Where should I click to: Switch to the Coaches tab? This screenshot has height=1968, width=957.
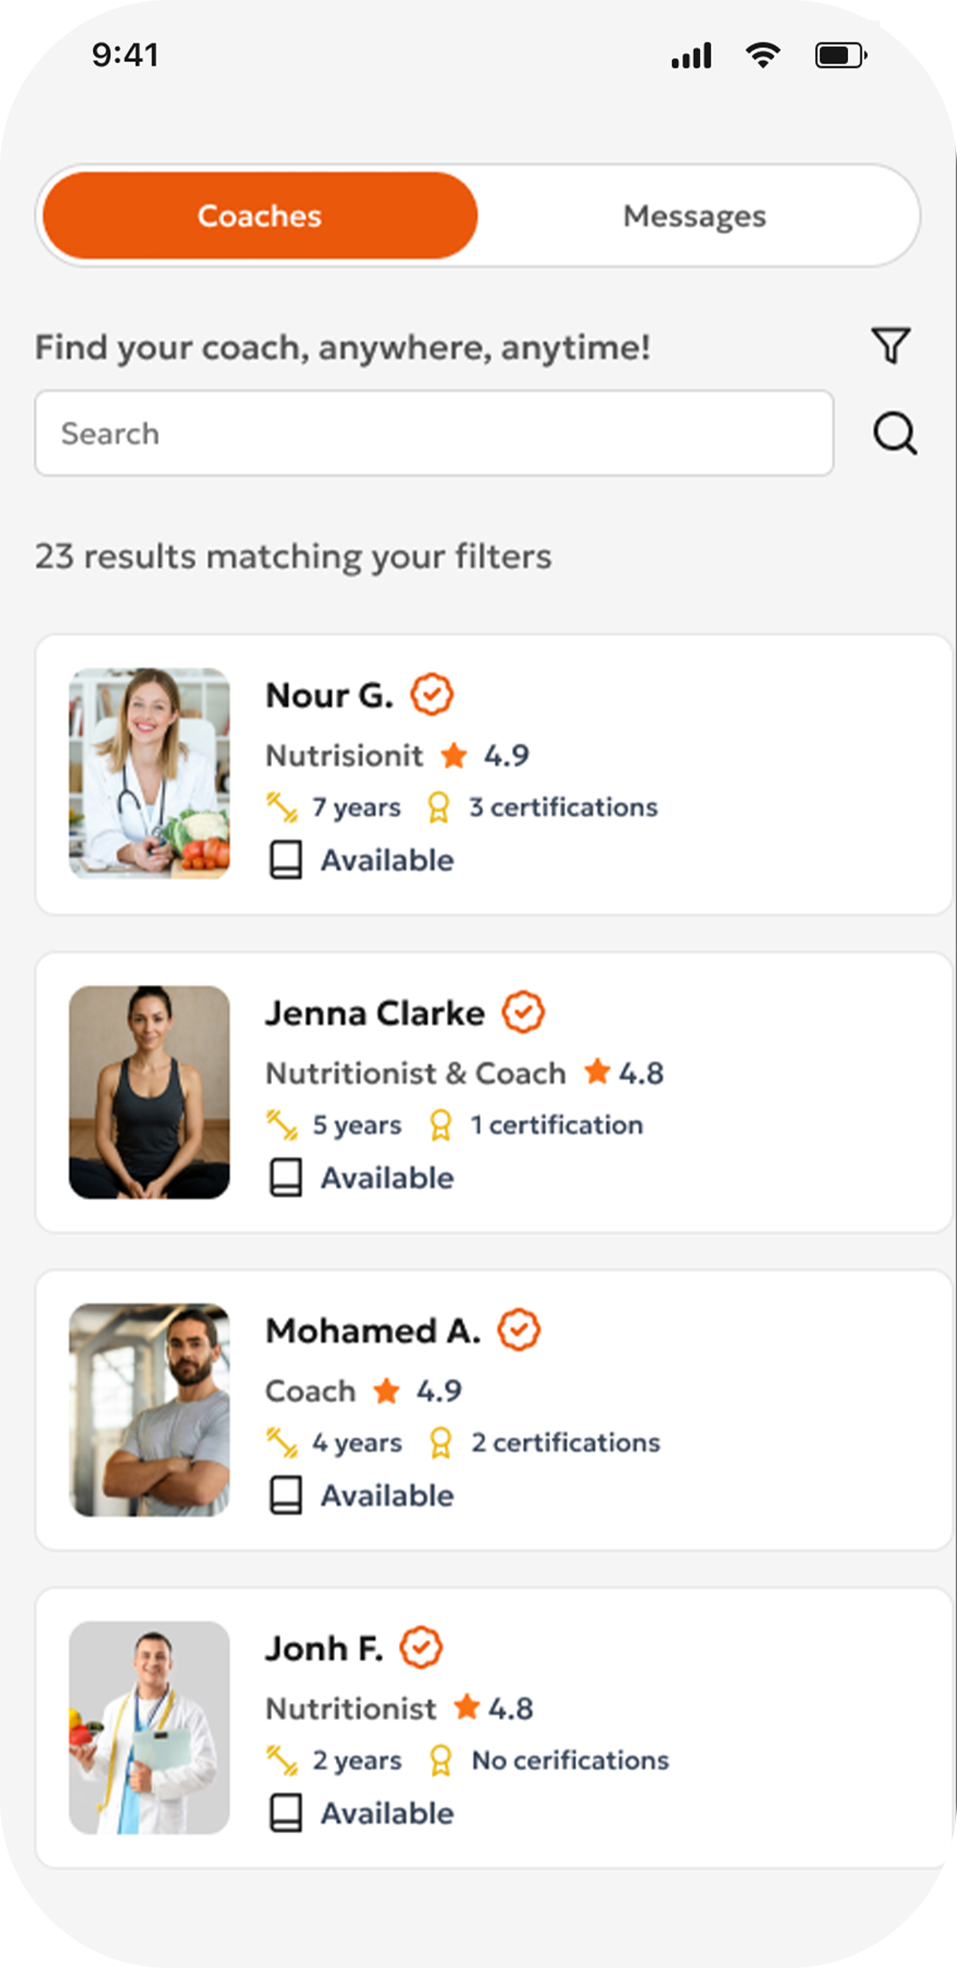point(260,215)
